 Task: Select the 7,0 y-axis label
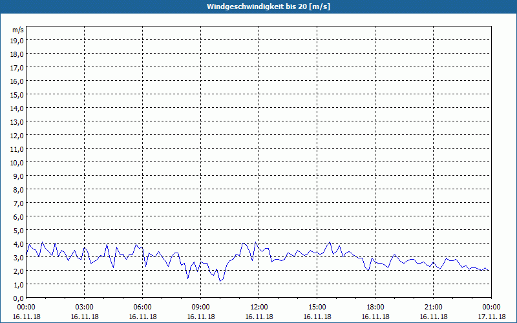pyautogui.click(x=19, y=203)
